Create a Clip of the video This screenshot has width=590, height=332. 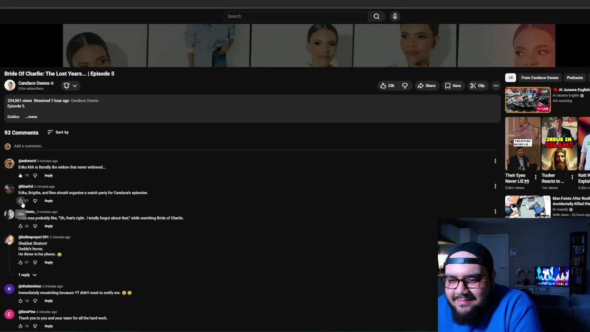[x=478, y=86]
